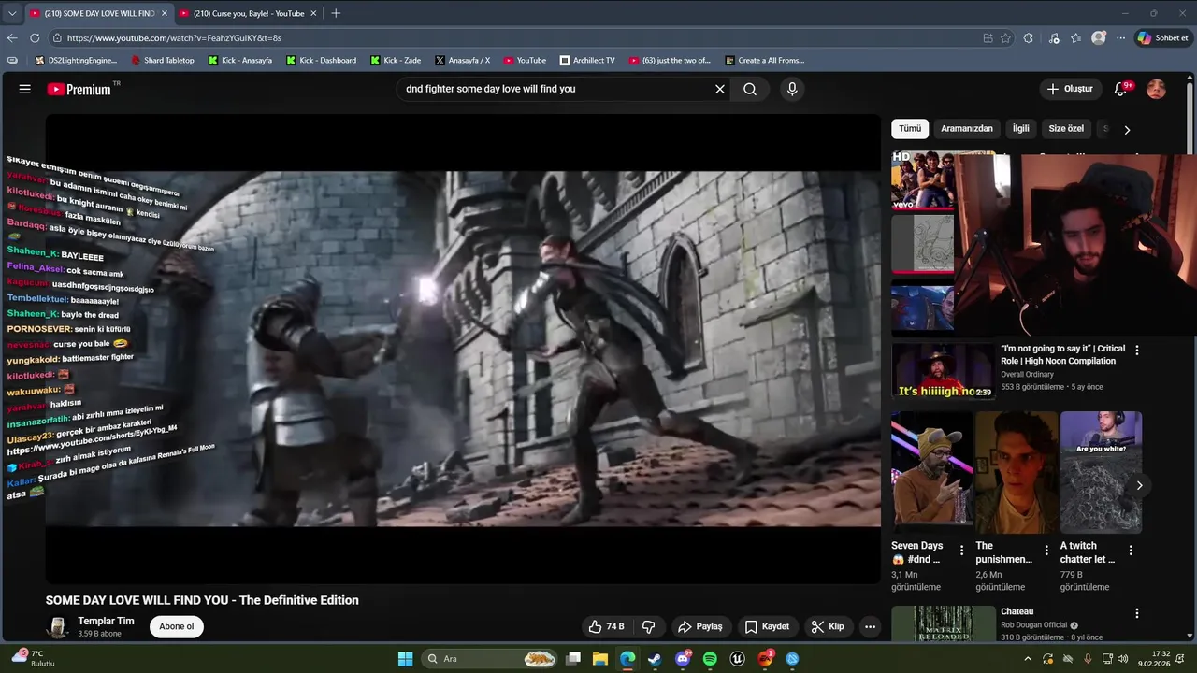
Task: Open Unreal Engine taskbar icon
Action: (x=738, y=659)
